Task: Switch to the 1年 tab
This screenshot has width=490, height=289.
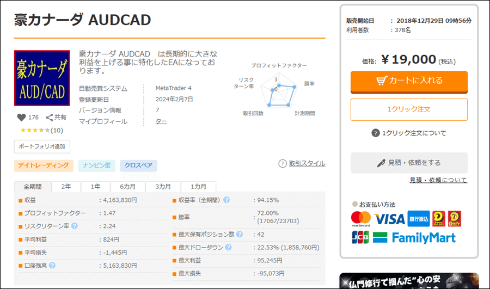Action: tap(96, 187)
